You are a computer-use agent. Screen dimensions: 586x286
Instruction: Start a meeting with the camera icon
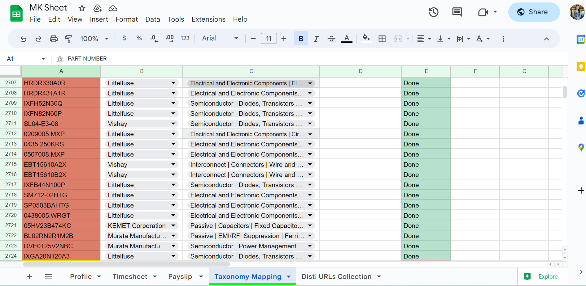click(x=483, y=12)
